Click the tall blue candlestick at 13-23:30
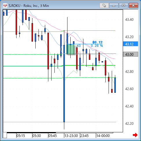Screen dimensions: 141x141 point(64,84)
